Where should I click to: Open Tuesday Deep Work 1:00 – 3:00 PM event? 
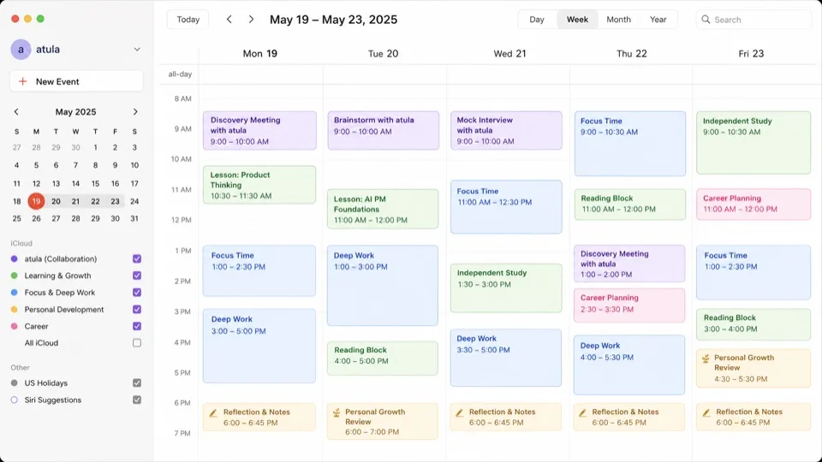[383, 286]
